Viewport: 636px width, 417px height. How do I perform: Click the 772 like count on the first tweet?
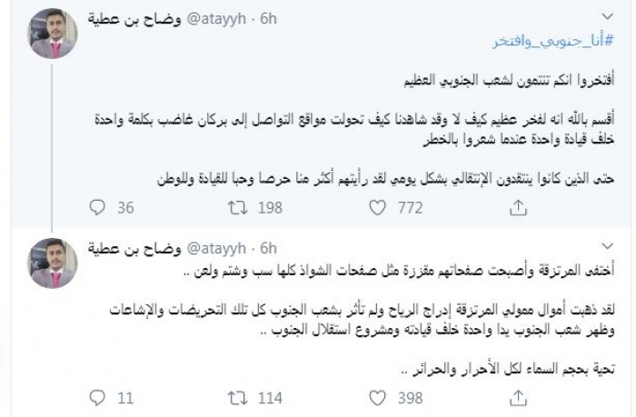(x=410, y=209)
